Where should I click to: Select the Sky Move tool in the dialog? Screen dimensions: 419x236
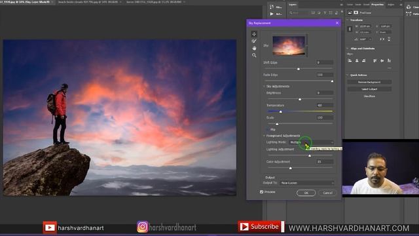(254, 34)
